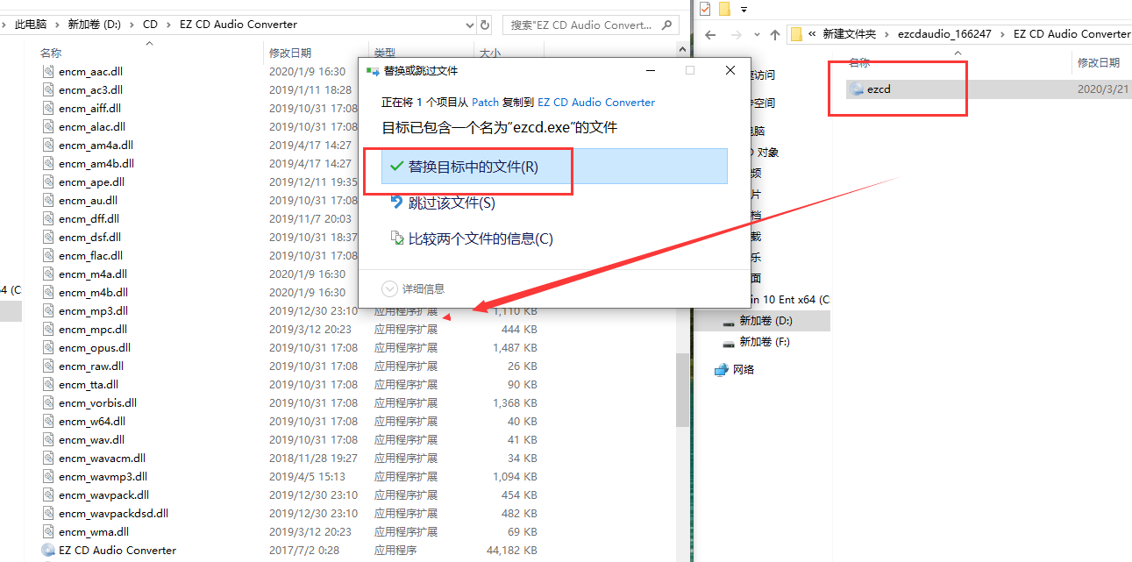Select the encm_mp3.dll file icon

48,310
